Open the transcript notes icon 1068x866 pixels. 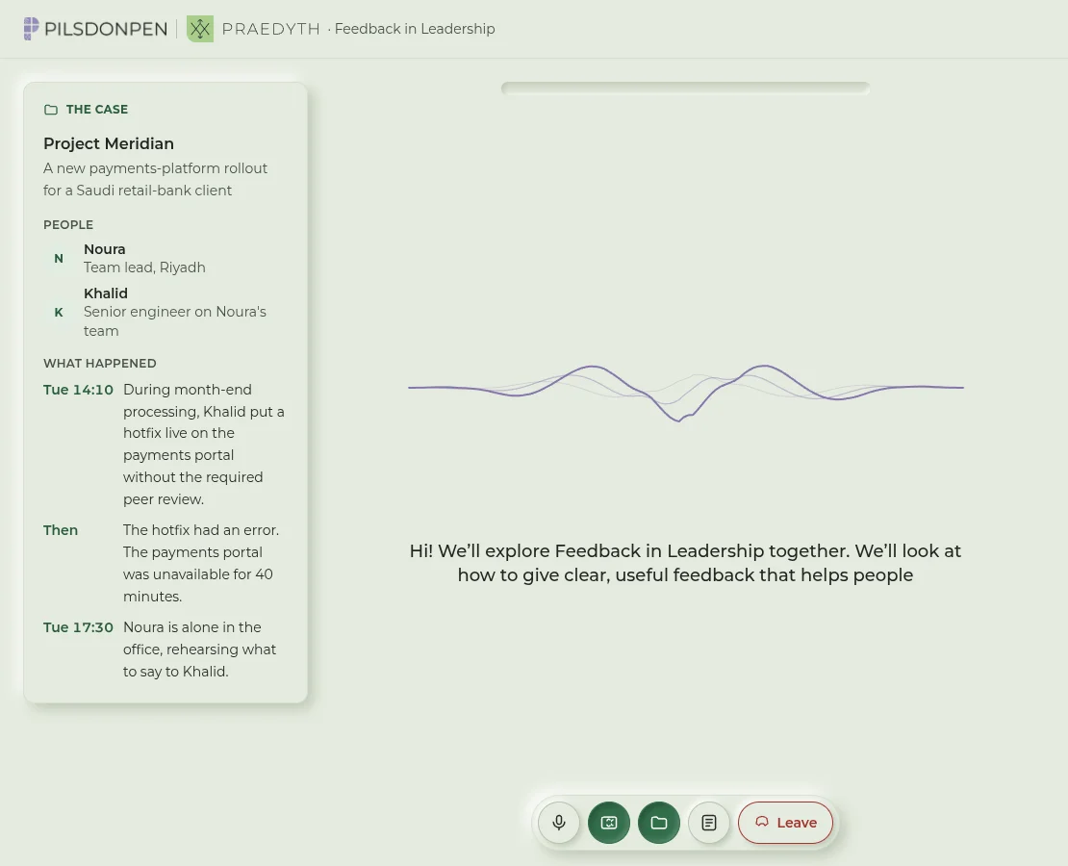coord(709,823)
